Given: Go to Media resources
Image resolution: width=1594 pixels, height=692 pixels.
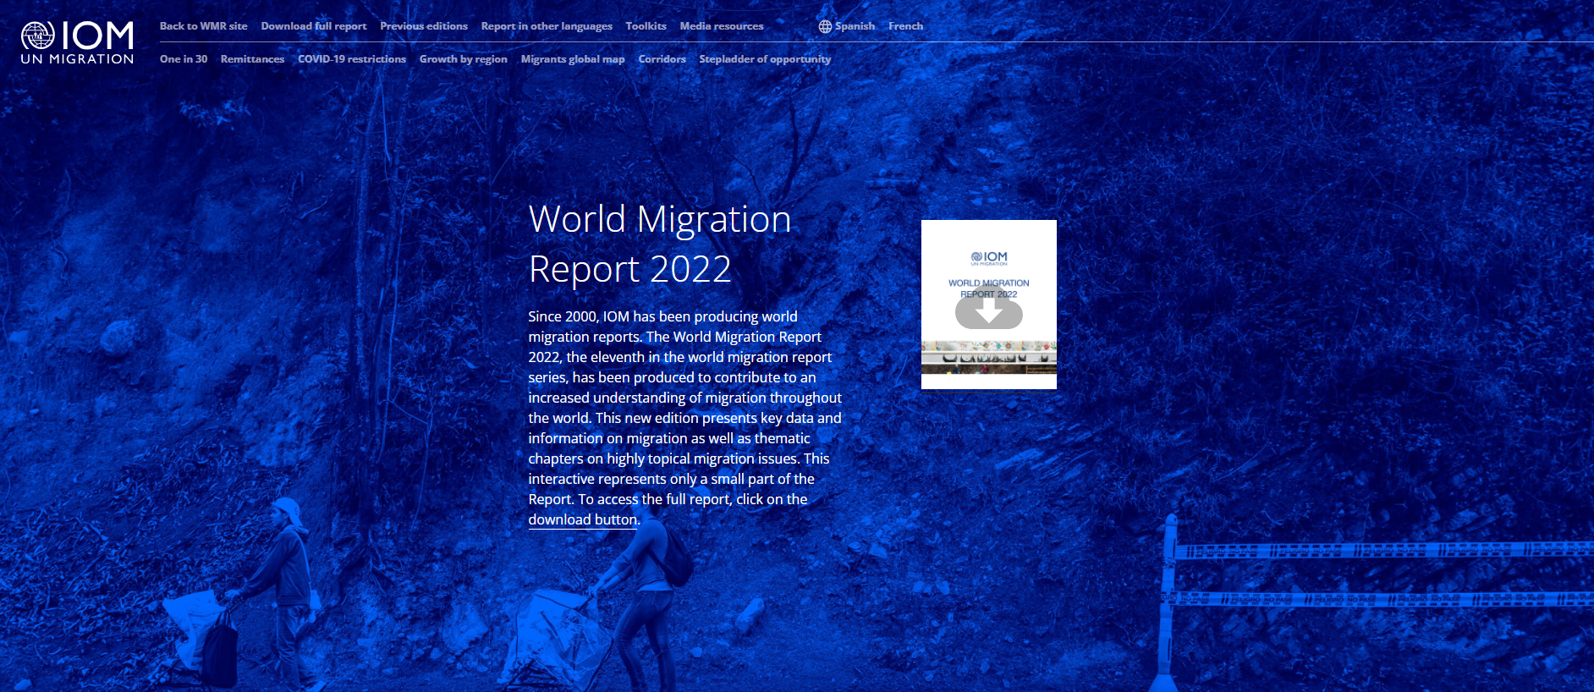Looking at the screenshot, I should click(721, 26).
